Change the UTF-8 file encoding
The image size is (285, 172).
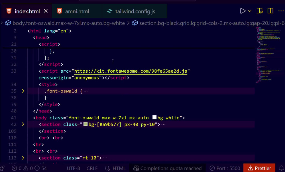(74, 168)
